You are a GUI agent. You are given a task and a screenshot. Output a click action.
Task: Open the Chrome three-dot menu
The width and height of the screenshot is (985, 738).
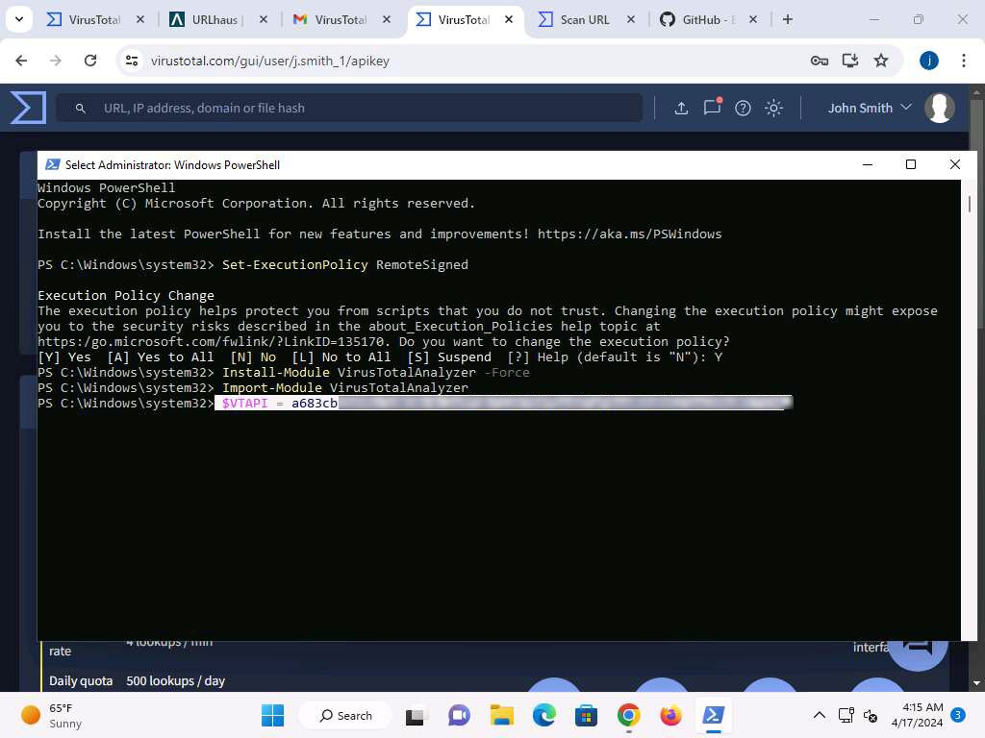click(964, 61)
